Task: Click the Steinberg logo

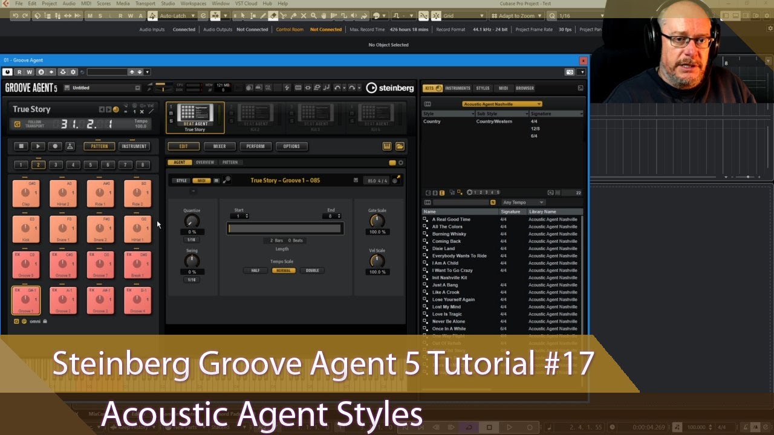Action: pyautogui.click(x=391, y=88)
